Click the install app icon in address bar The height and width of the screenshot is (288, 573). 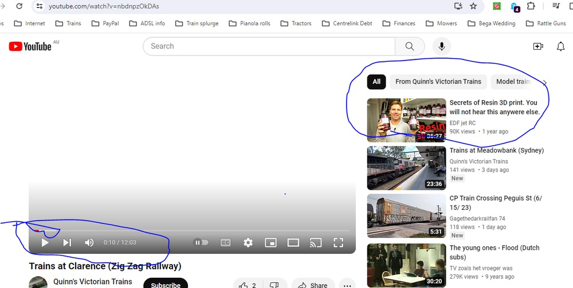click(x=458, y=6)
